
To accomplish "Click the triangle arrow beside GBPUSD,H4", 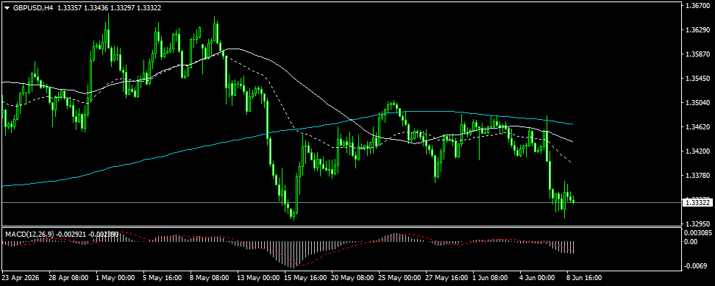I will point(7,8).
